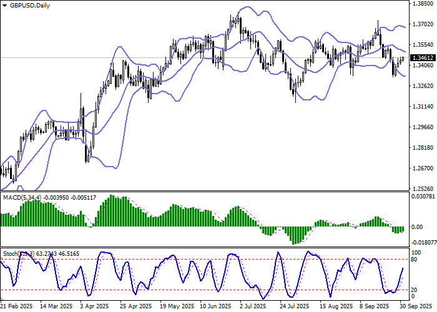Select the 19 May 2025 date marker

pyautogui.click(x=175, y=307)
